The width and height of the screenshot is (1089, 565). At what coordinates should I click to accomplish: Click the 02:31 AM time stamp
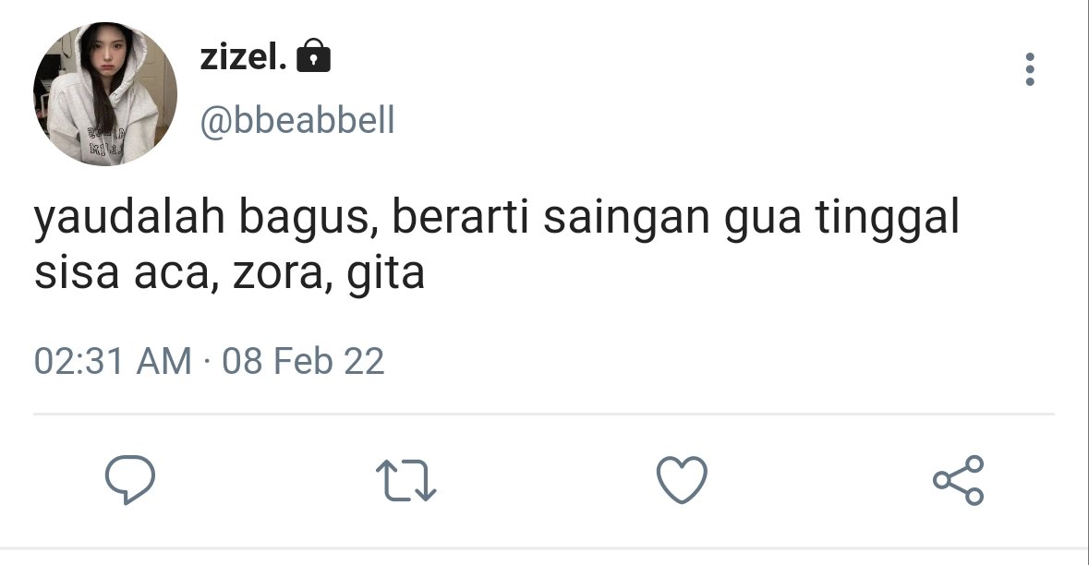coord(113,362)
